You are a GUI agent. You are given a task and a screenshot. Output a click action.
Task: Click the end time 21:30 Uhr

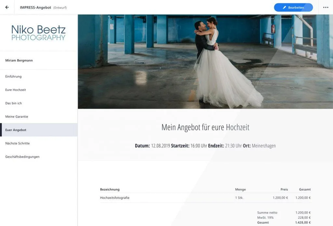(233, 146)
